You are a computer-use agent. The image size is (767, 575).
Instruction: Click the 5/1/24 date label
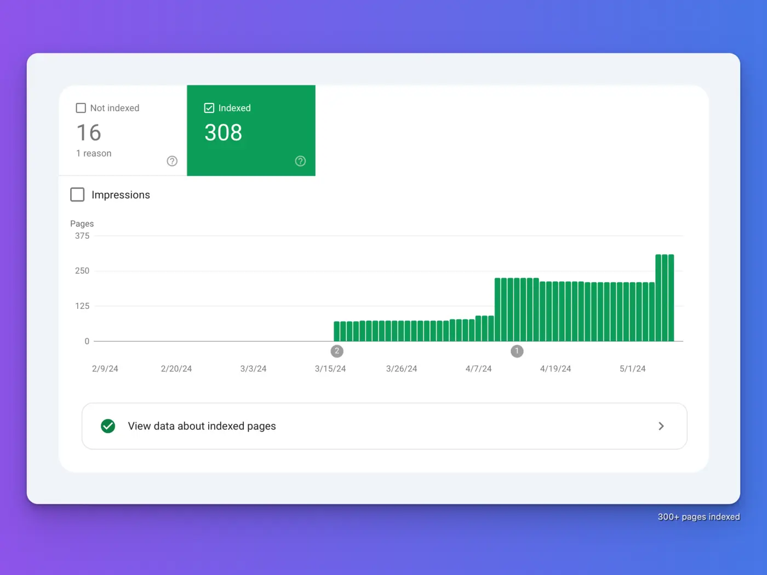click(633, 369)
